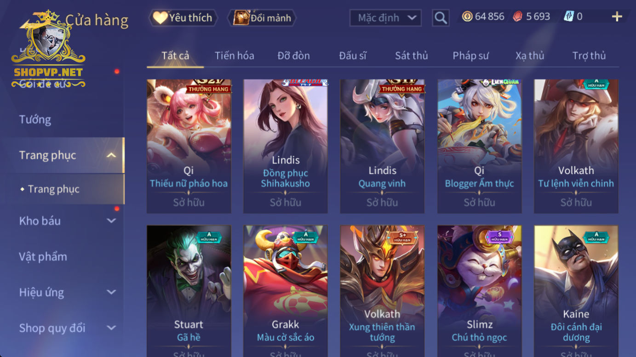
Task: Collapse the Trang phục sidebar section
Action: (111, 155)
